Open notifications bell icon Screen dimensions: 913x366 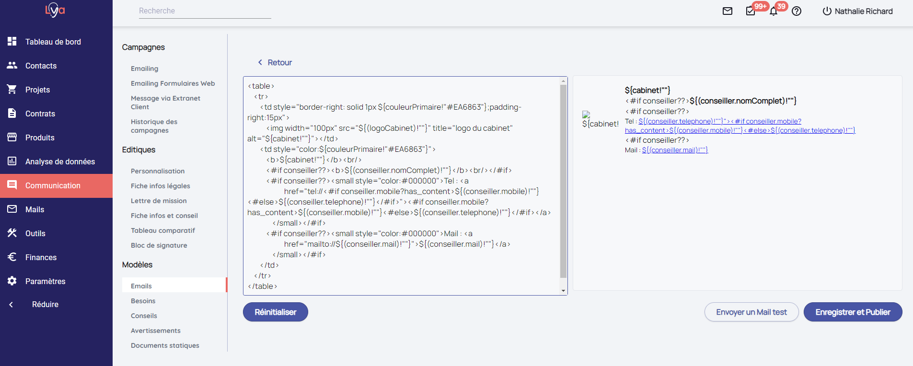click(773, 11)
